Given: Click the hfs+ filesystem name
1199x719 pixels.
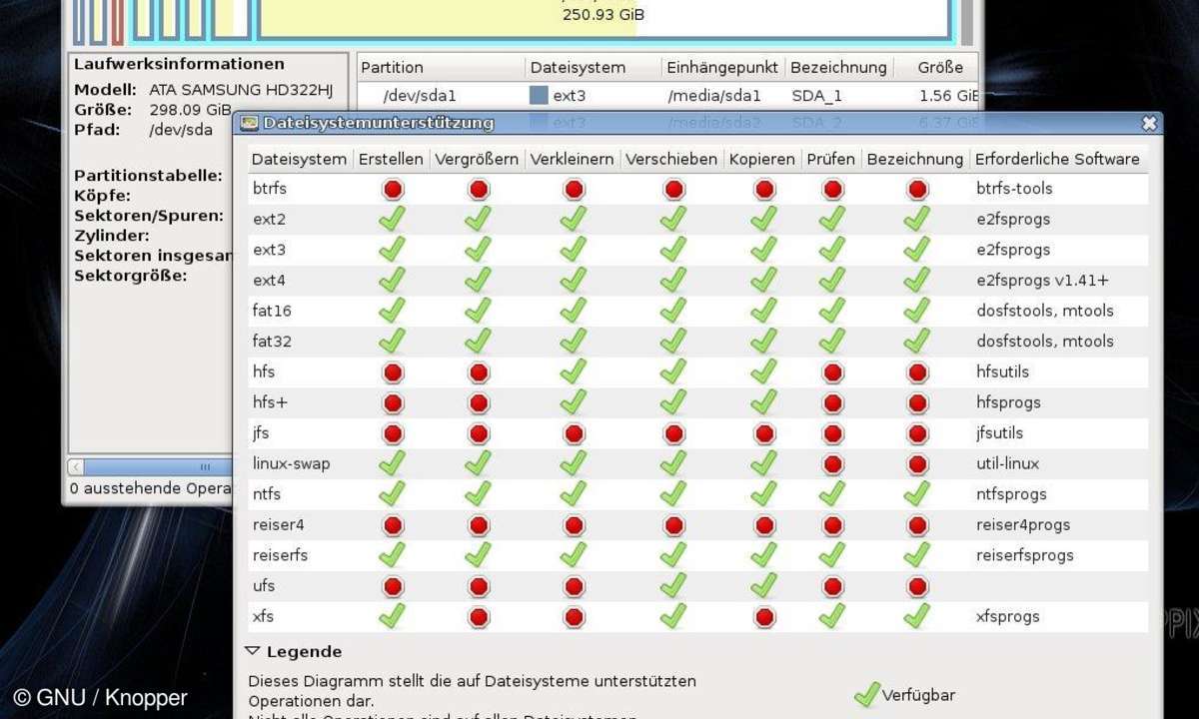Looking at the screenshot, I should pos(269,402).
